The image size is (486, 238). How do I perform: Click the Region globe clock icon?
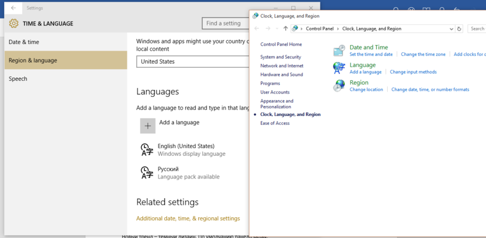pyautogui.click(x=339, y=86)
